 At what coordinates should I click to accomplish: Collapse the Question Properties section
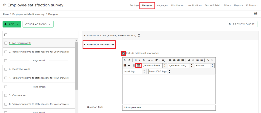coord(99,45)
